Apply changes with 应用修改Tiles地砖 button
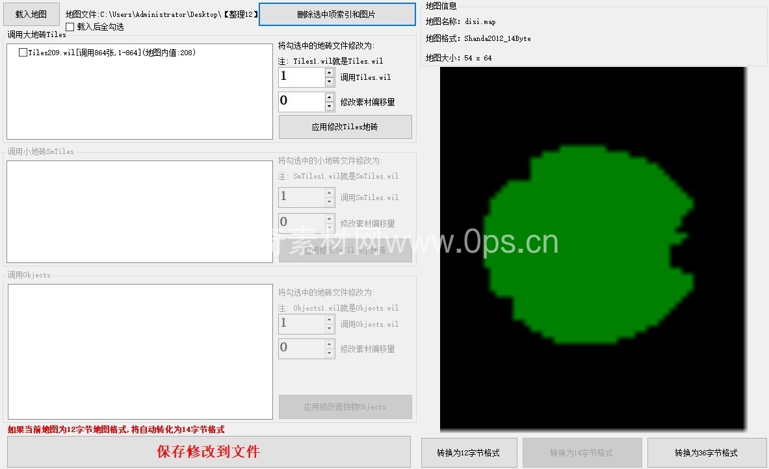This screenshot has width=769, height=469. (x=345, y=127)
